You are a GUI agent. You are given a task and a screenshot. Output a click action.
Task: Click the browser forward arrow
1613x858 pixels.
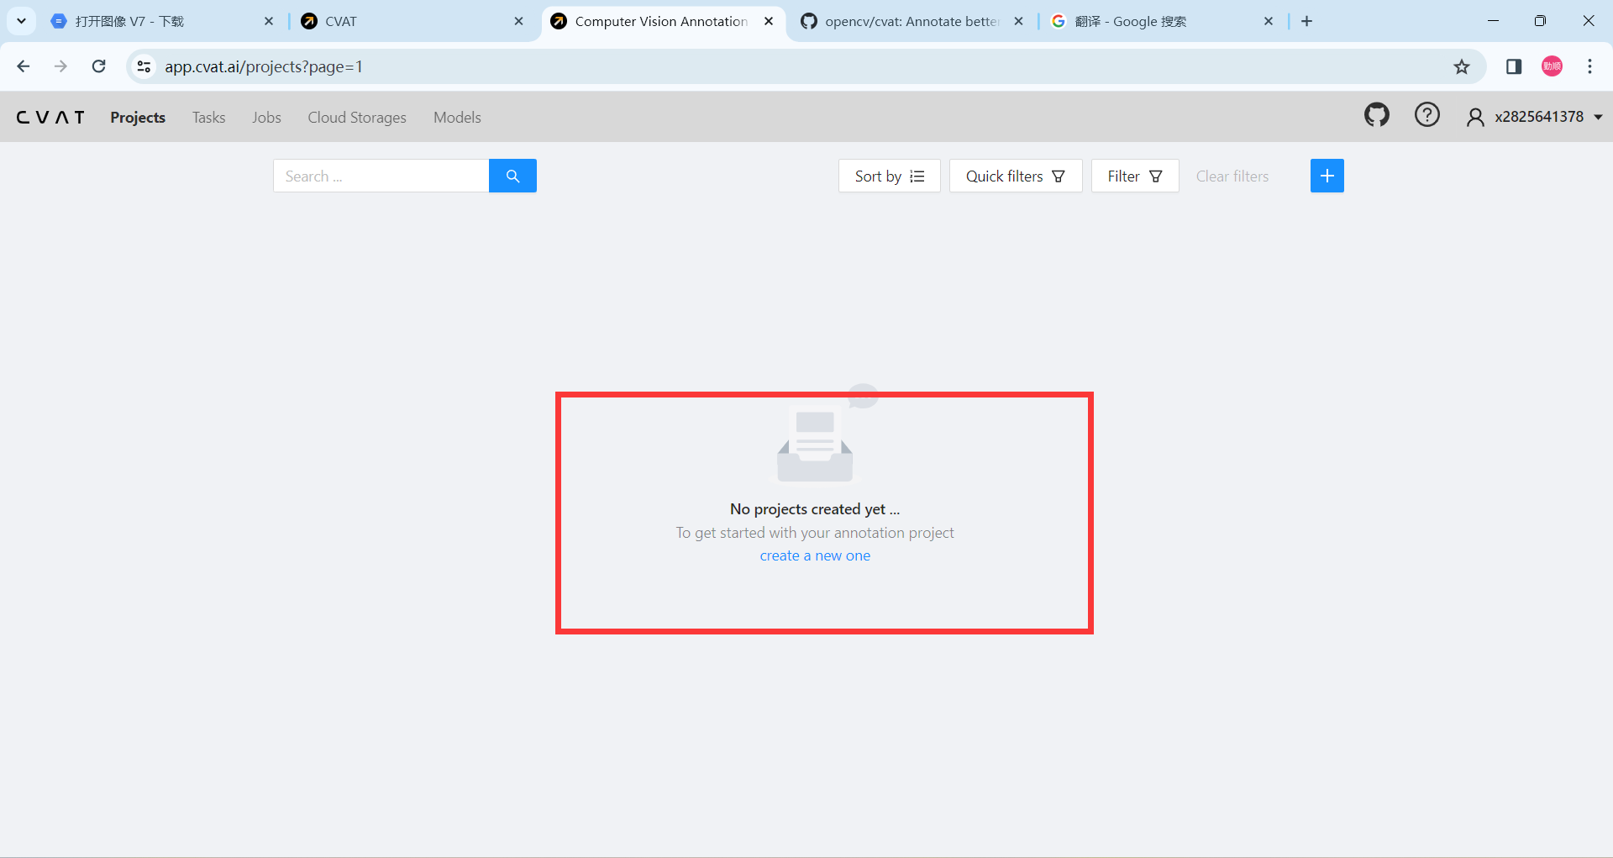pyautogui.click(x=60, y=66)
